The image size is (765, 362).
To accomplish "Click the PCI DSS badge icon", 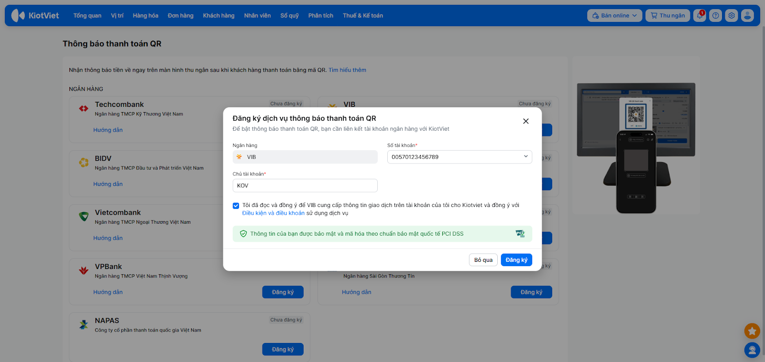I will (520, 234).
